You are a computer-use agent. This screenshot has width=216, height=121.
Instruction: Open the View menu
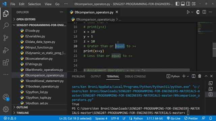48,4
